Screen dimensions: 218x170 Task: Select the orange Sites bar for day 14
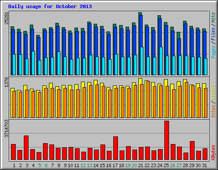click(97, 101)
